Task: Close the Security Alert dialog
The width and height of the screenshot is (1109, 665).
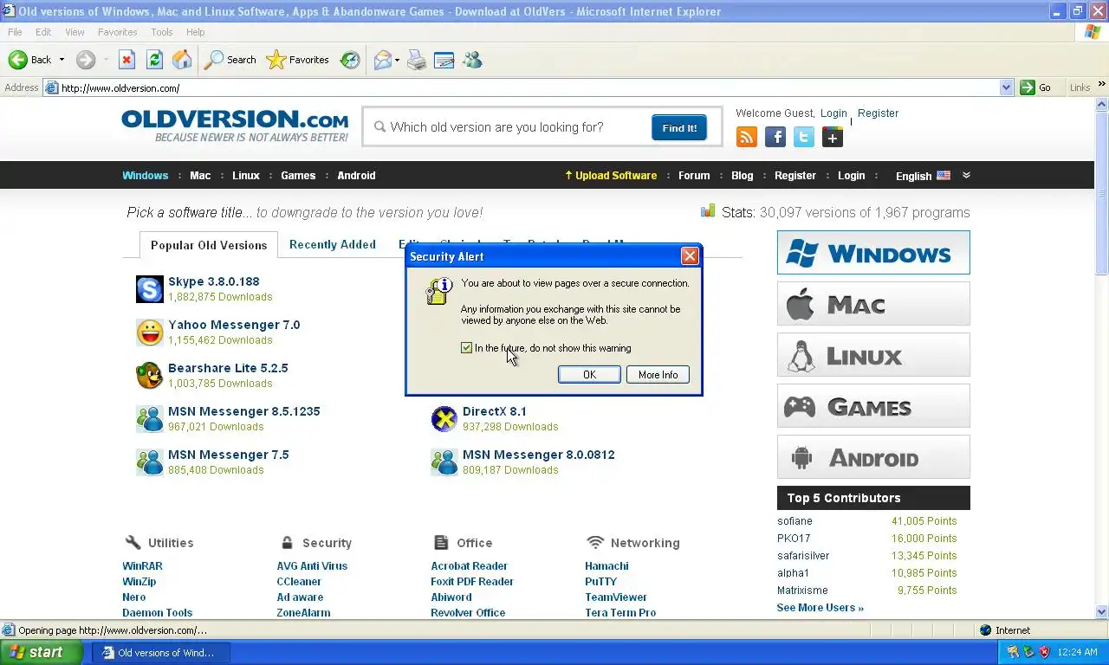Action: click(690, 256)
